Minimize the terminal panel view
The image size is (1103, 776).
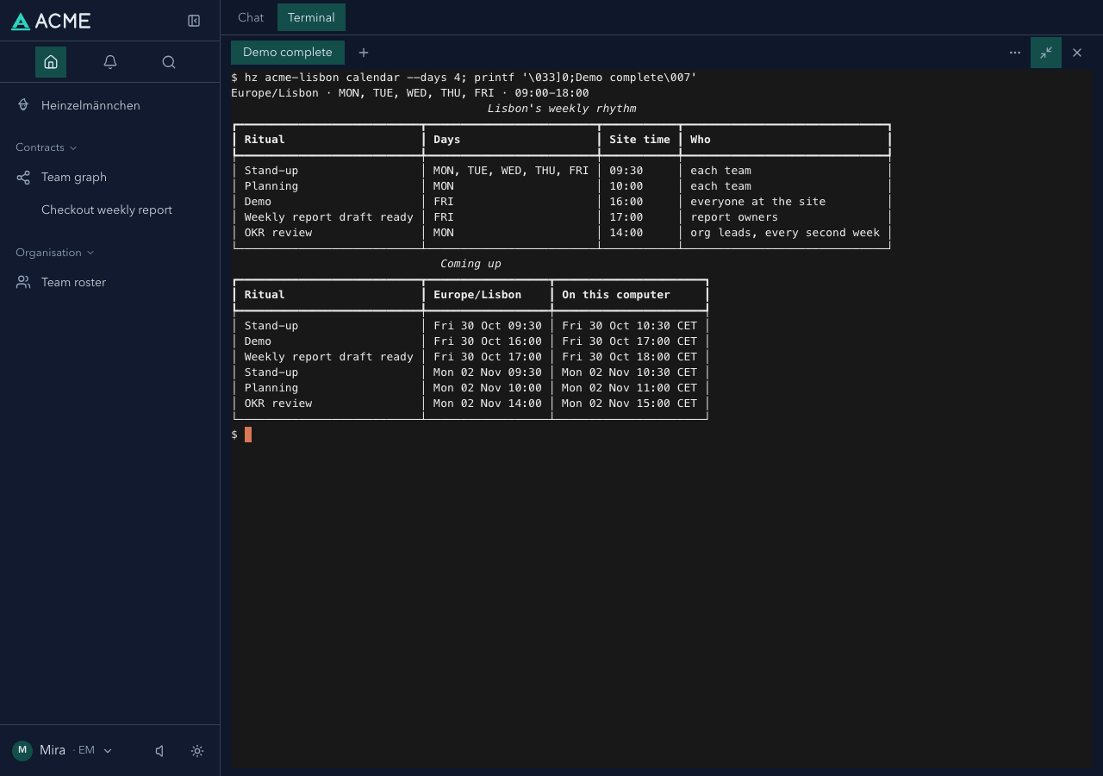[x=1046, y=53]
